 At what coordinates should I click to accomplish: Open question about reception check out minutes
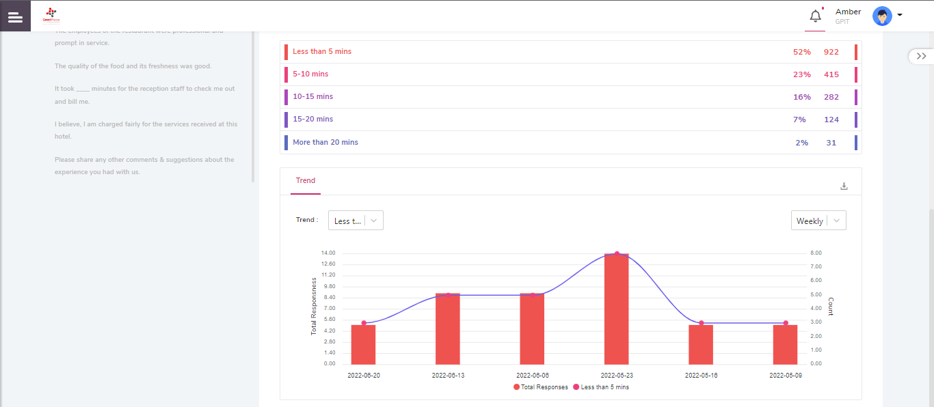point(145,95)
